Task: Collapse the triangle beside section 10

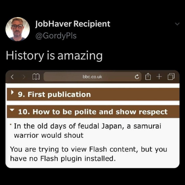Action: pyautogui.click(x=12, y=110)
